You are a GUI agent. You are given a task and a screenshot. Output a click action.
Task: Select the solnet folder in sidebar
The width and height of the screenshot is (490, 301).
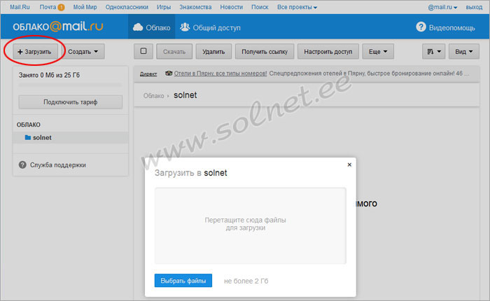pyautogui.click(x=42, y=138)
